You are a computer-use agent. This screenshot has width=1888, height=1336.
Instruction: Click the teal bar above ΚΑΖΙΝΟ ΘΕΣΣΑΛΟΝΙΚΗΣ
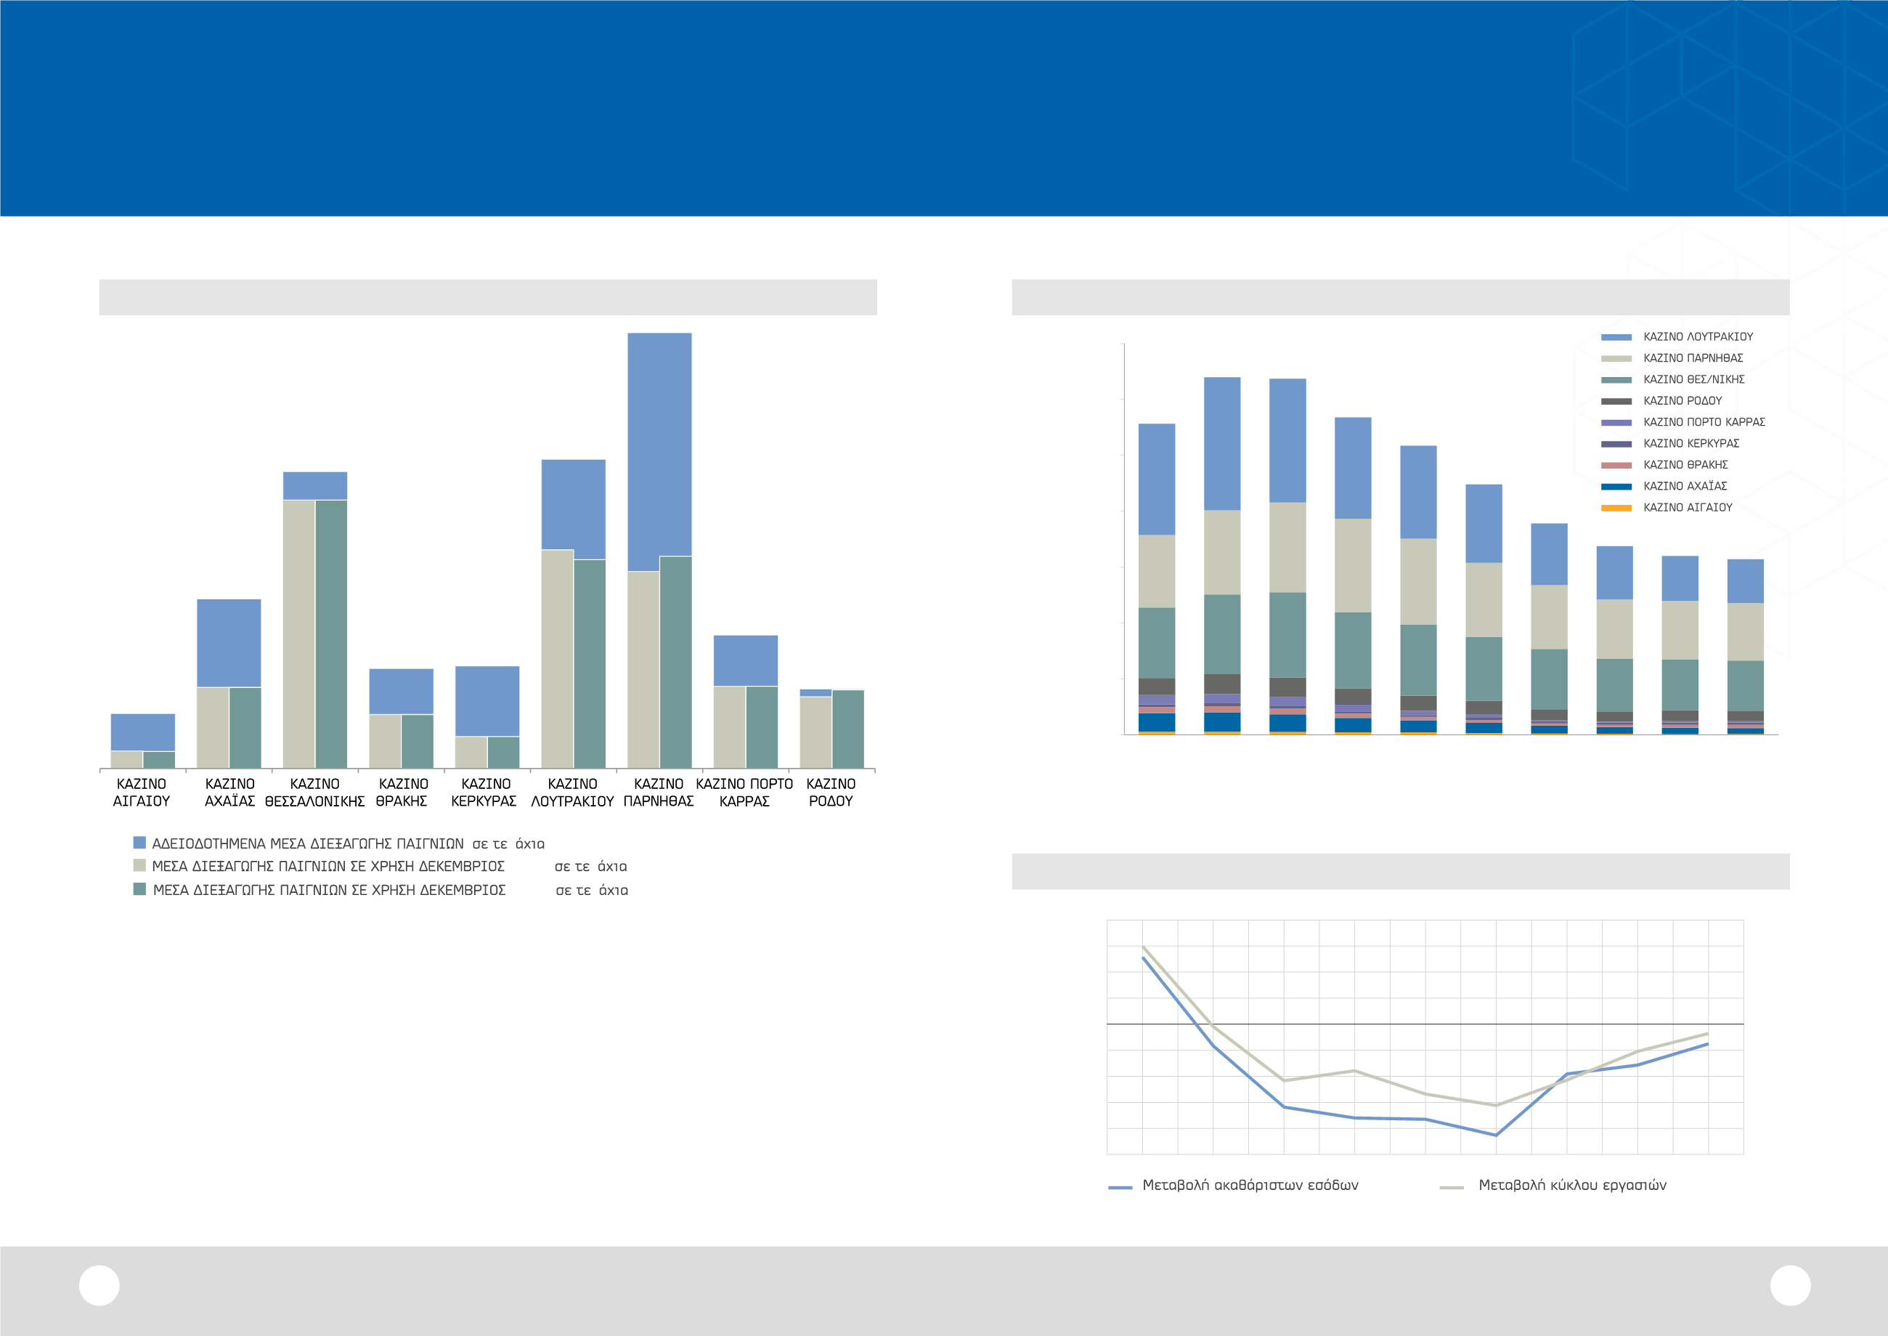331,634
